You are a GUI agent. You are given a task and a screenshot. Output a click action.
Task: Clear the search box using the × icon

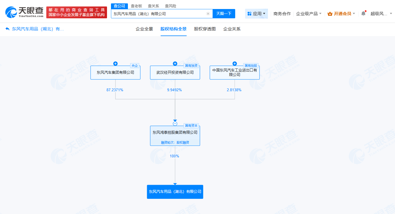208,13
